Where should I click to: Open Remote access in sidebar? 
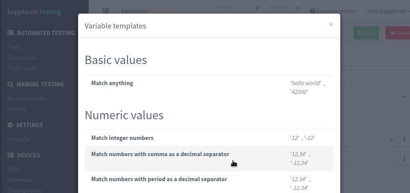coord(26,98)
